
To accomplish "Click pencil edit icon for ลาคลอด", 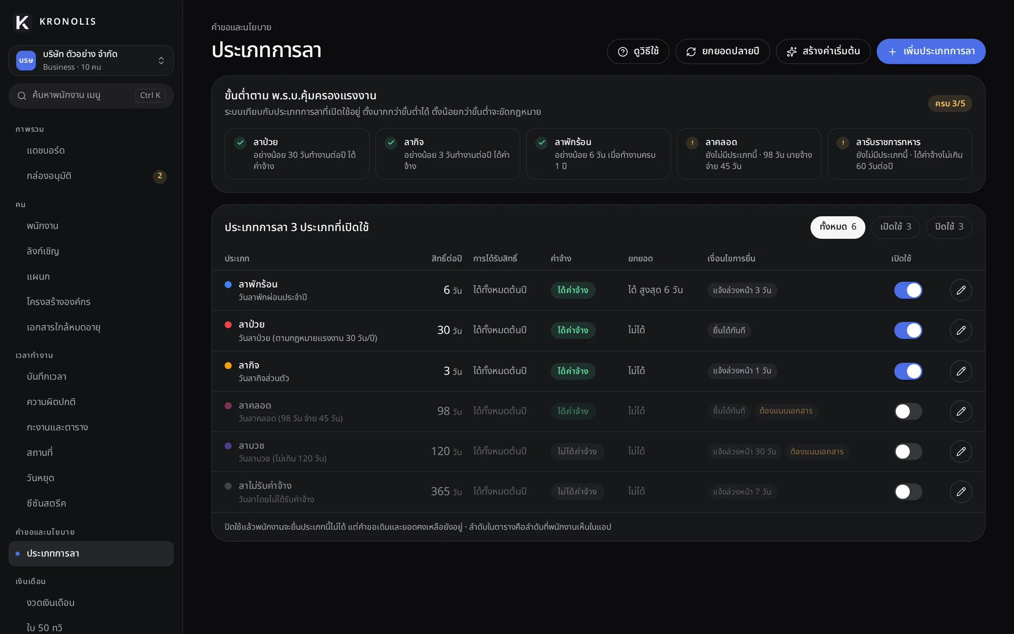I will [961, 411].
